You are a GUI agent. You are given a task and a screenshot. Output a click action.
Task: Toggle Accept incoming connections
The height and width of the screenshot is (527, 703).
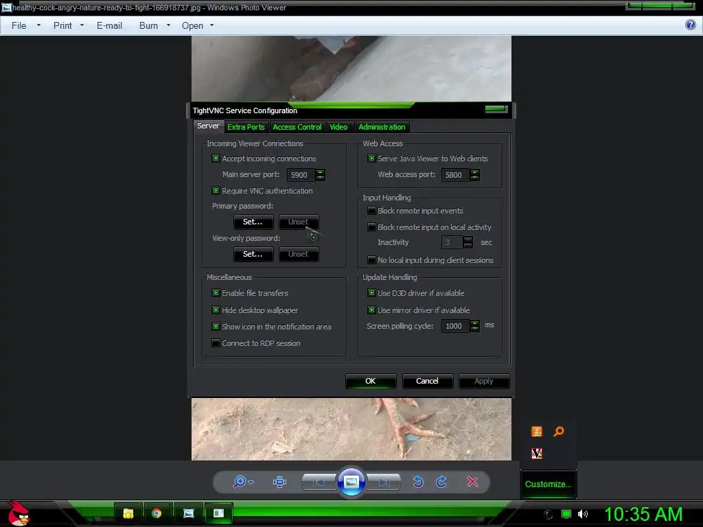216,159
